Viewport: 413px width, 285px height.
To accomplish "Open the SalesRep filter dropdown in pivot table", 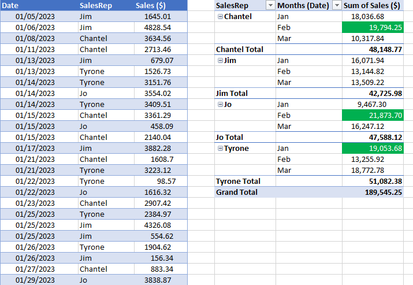I will coord(270,5).
